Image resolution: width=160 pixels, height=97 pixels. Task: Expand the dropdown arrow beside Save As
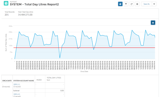154,4
